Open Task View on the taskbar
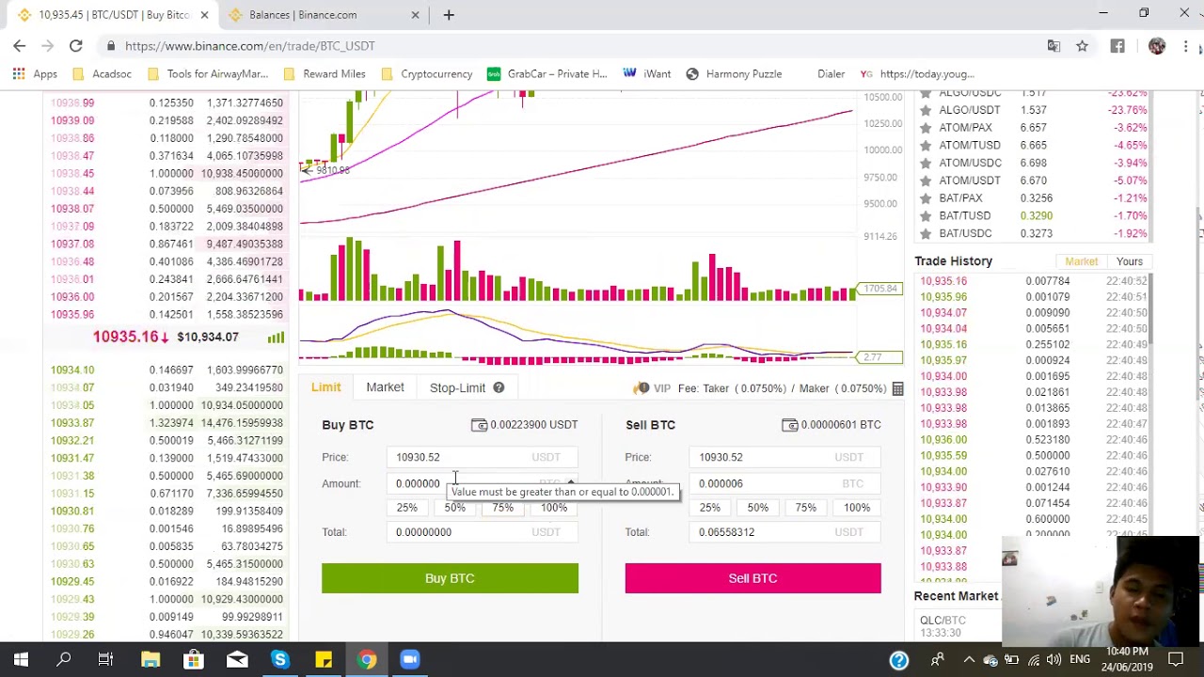Screen dimensions: 1204x677 [x=105, y=660]
